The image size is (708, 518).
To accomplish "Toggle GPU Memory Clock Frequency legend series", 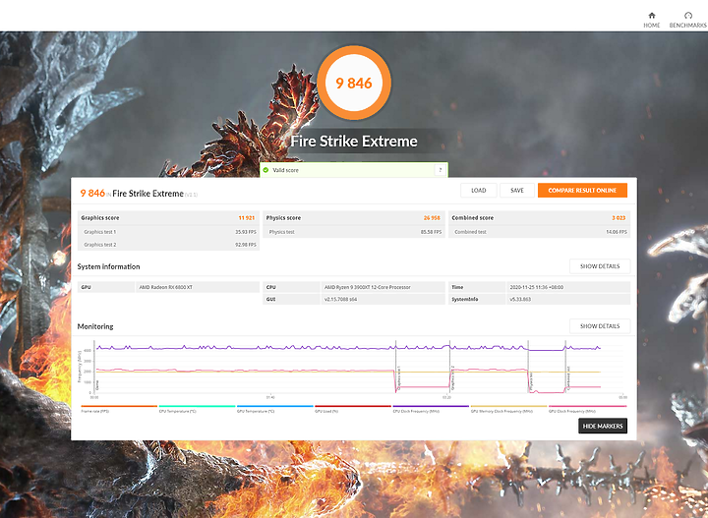I will [x=508, y=409].
